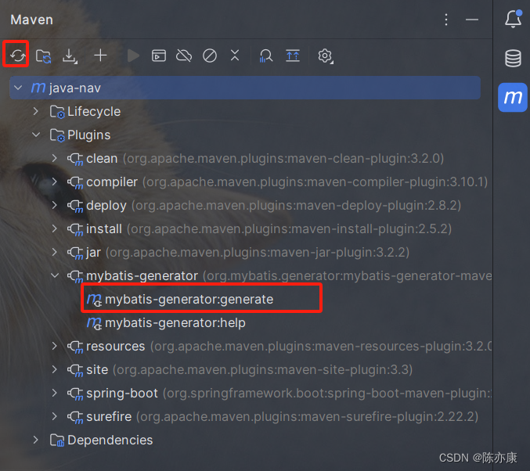This screenshot has height=471, width=530.
Task: Select the spring-boot plugin label
Action: pos(122,394)
